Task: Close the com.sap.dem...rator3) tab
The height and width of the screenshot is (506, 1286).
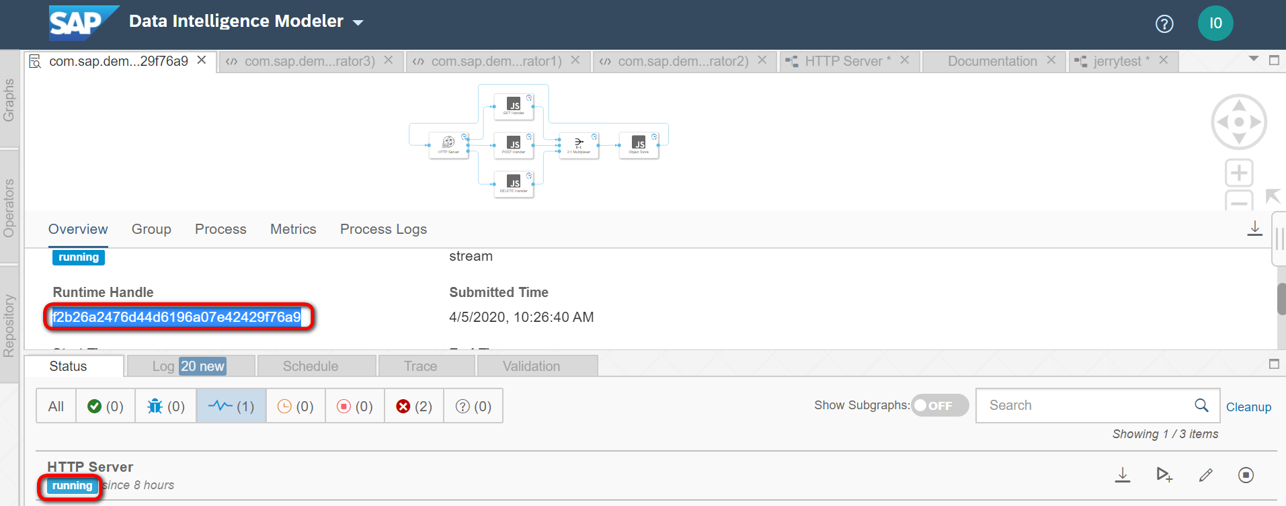Action: point(389,60)
